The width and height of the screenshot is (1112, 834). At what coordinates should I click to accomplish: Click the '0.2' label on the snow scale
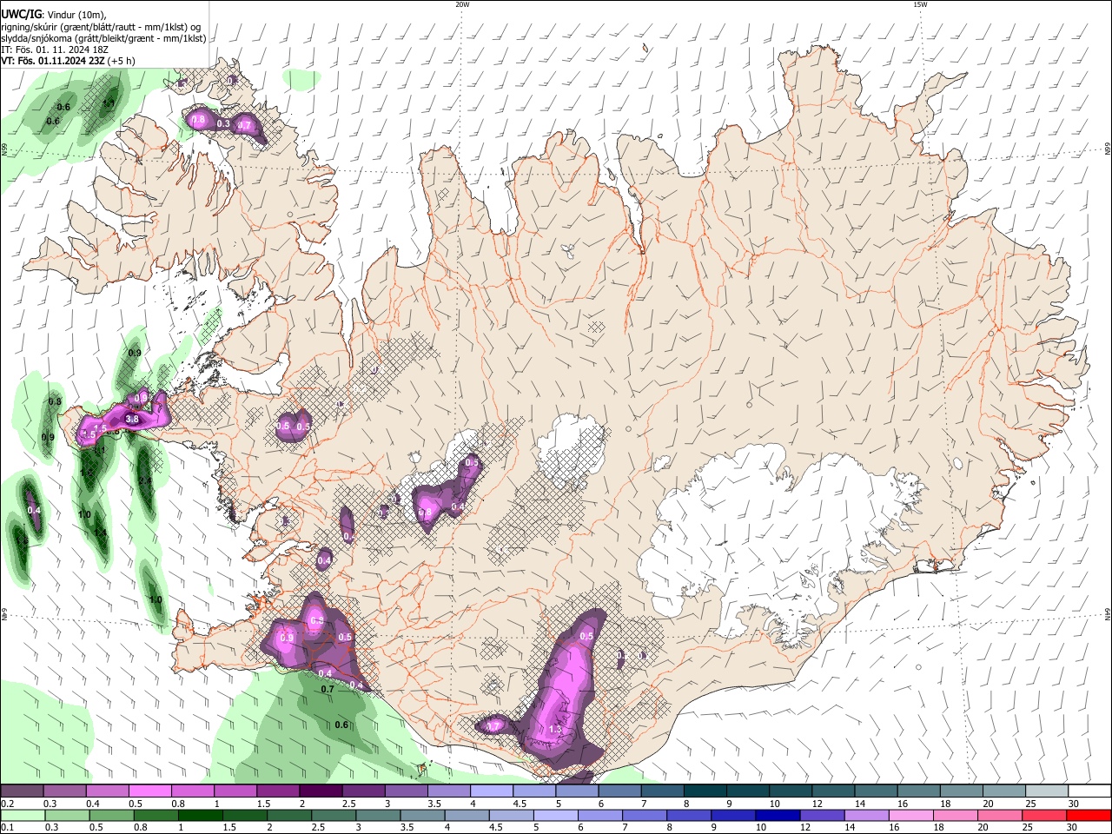7,804
